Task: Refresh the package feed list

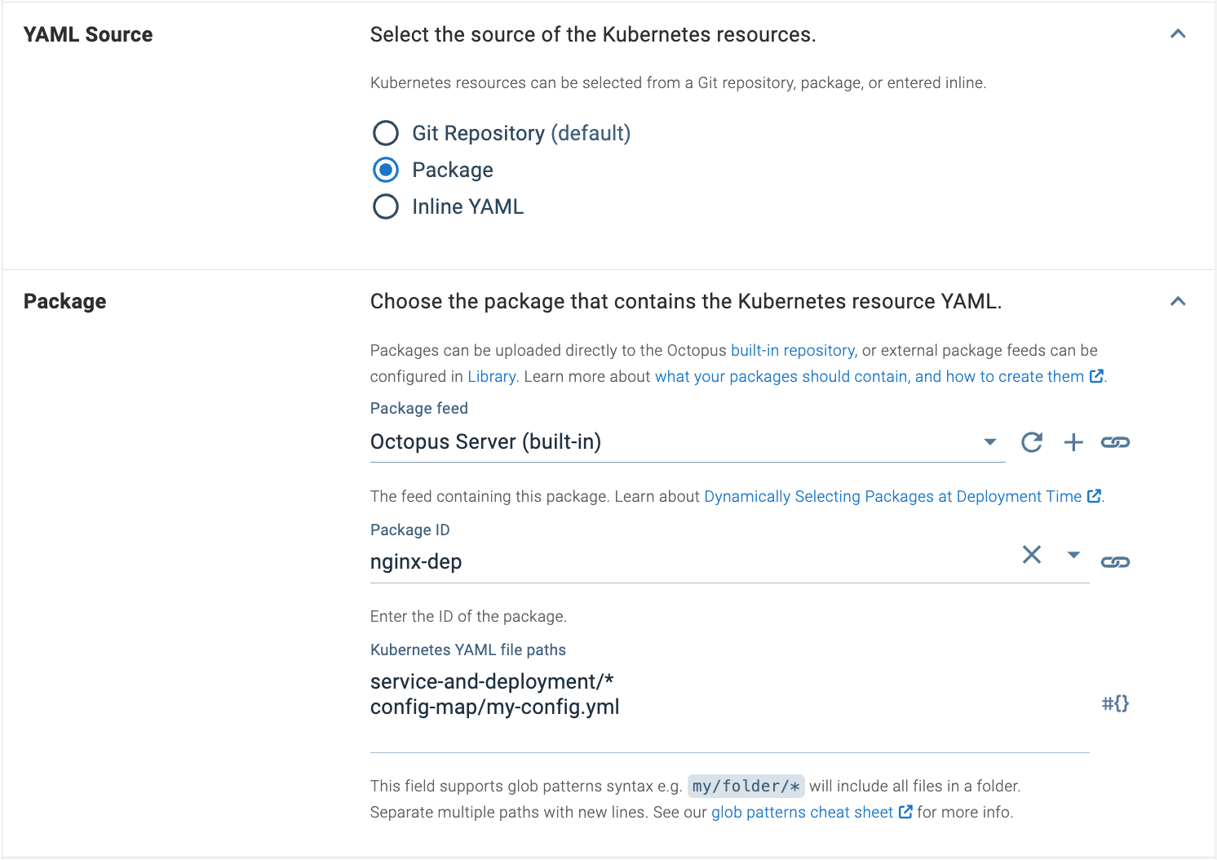Action: tap(1031, 441)
